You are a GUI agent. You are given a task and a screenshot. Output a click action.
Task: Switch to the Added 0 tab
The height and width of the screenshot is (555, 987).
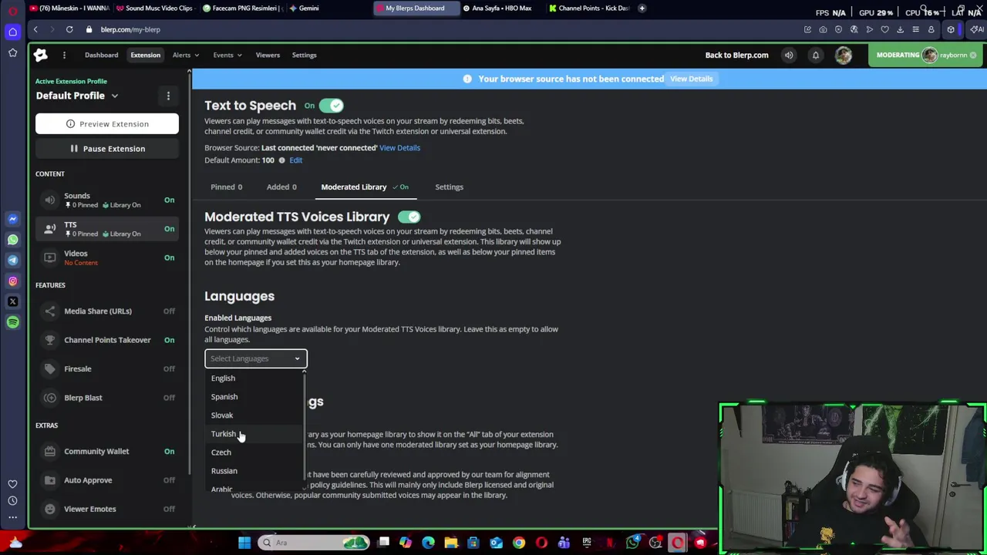pos(281,187)
